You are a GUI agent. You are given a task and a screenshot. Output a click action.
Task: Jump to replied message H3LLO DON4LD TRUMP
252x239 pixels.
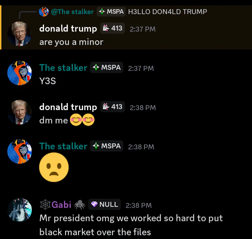click(x=167, y=12)
